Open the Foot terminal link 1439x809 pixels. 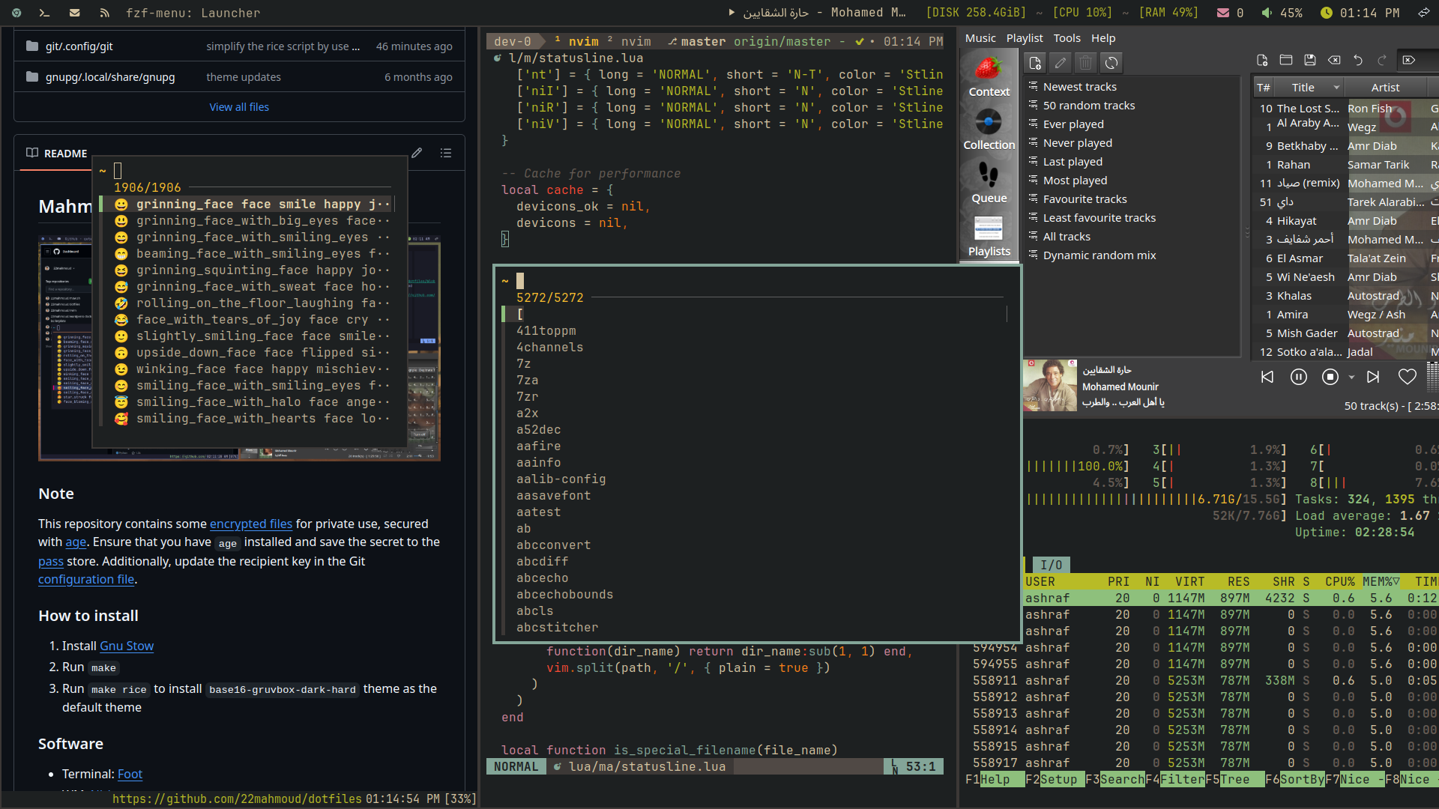tap(130, 774)
